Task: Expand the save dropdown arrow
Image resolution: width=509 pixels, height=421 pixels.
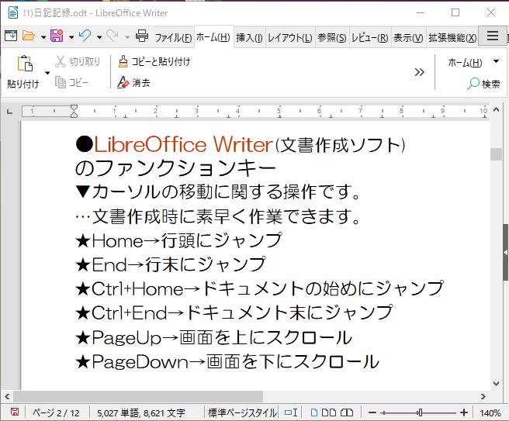Action: [71, 37]
